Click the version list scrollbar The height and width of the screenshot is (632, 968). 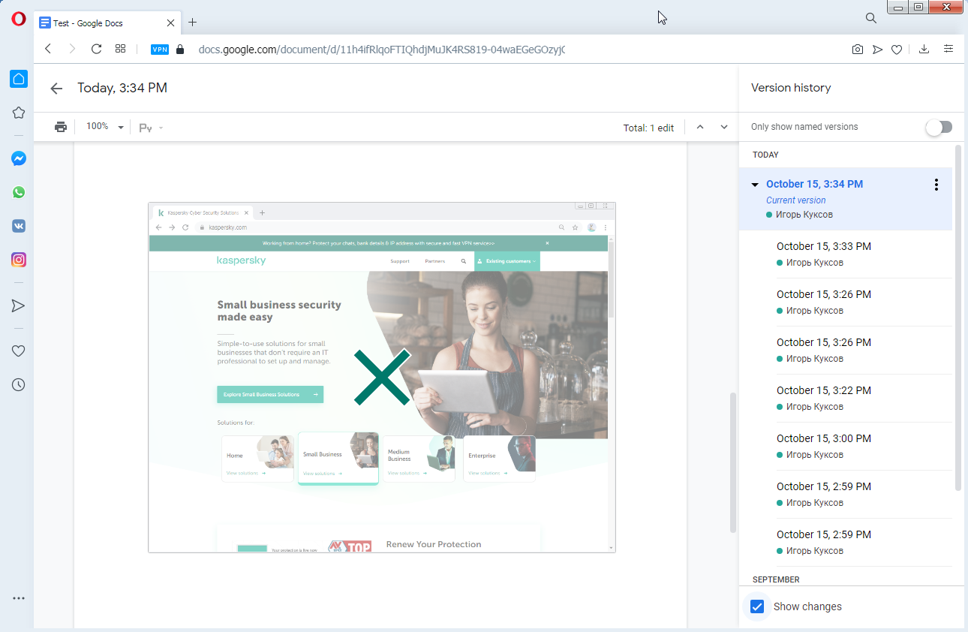[958, 318]
